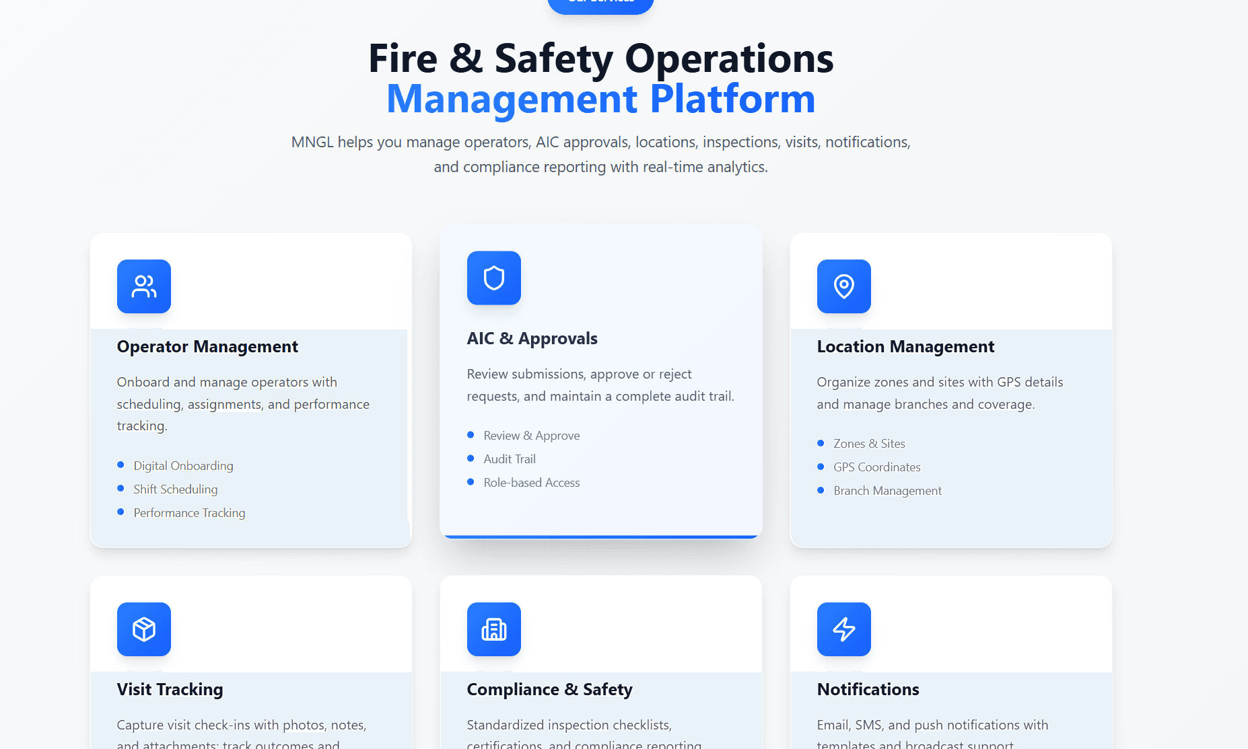Viewport: 1248px width, 749px height.
Task: Click the Notifications card heading
Action: point(868,689)
